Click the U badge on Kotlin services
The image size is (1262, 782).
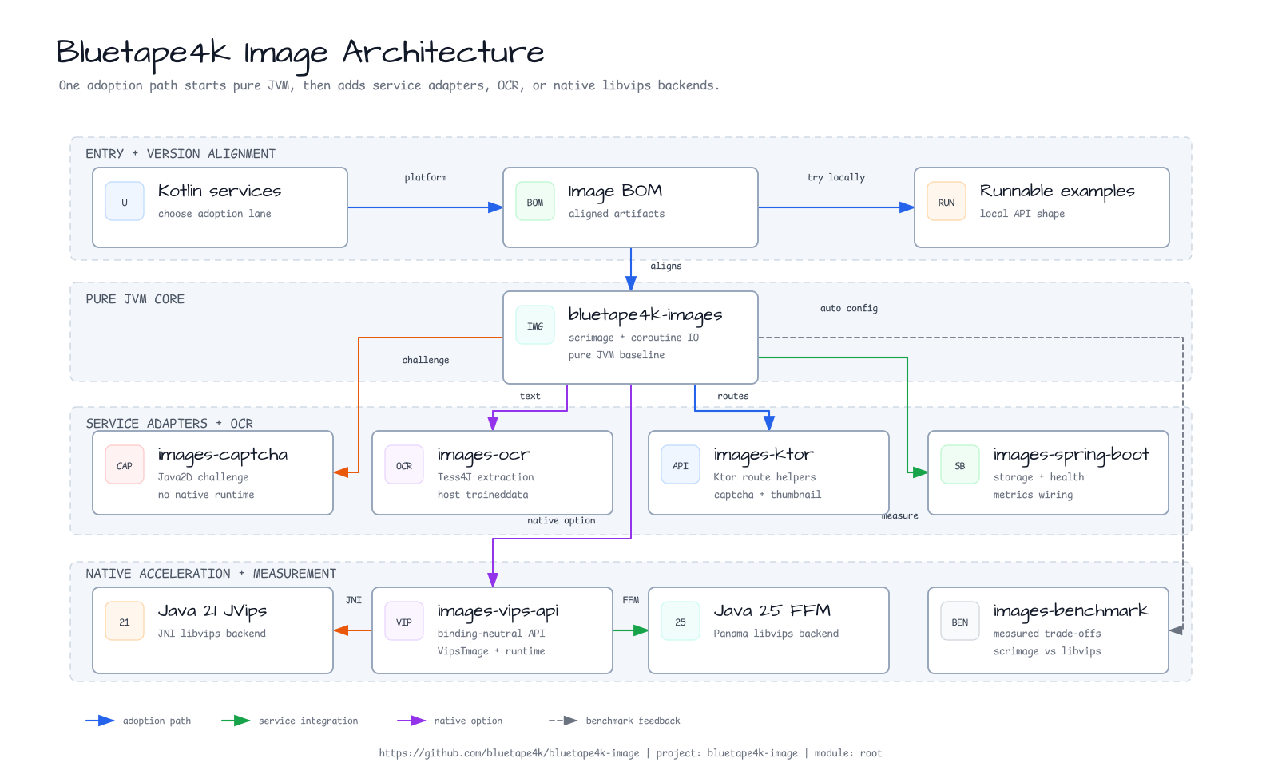click(x=125, y=201)
